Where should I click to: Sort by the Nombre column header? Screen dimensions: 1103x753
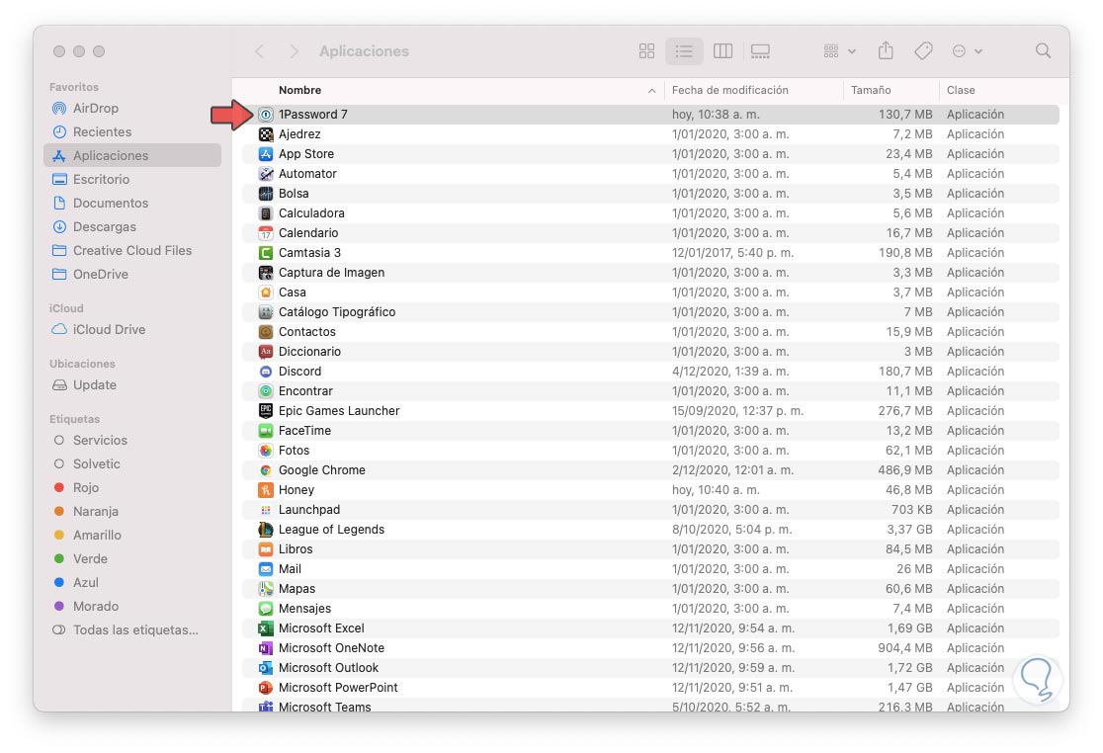coord(299,90)
